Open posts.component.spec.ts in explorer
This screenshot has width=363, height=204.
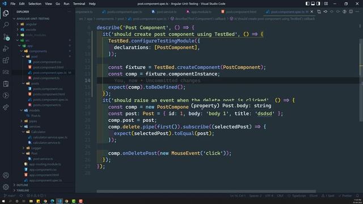(50, 100)
